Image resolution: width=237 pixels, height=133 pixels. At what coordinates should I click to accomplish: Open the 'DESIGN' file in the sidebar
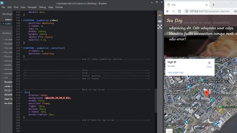8,95
